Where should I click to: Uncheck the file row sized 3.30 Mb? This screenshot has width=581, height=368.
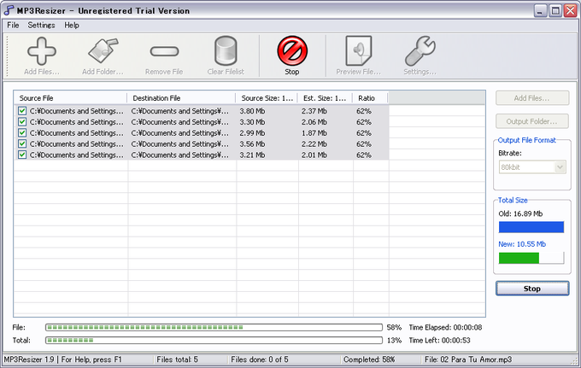pyautogui.click(x=22, y=122)
